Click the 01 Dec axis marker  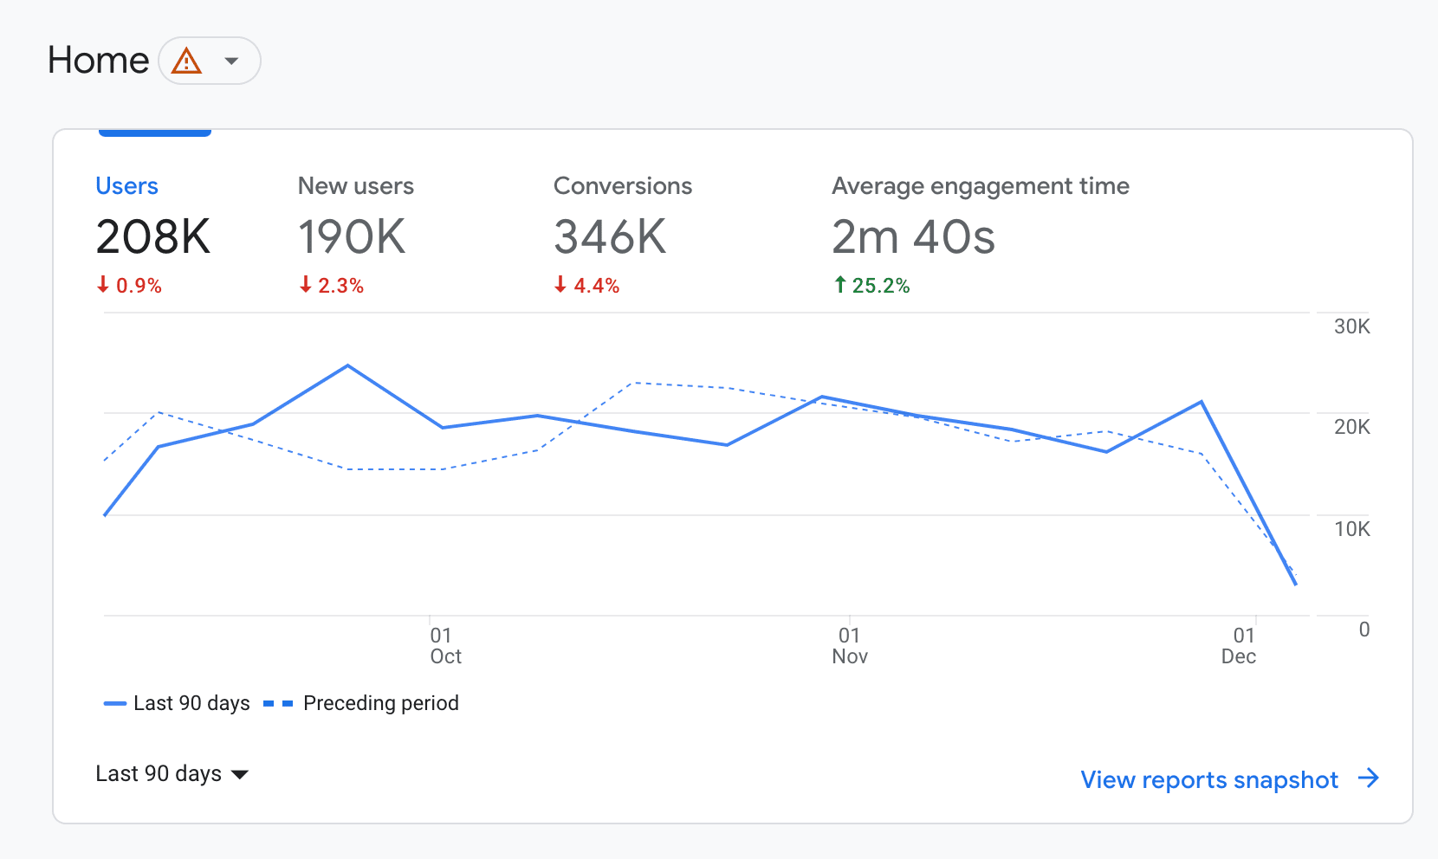(x=1239, y=646)
